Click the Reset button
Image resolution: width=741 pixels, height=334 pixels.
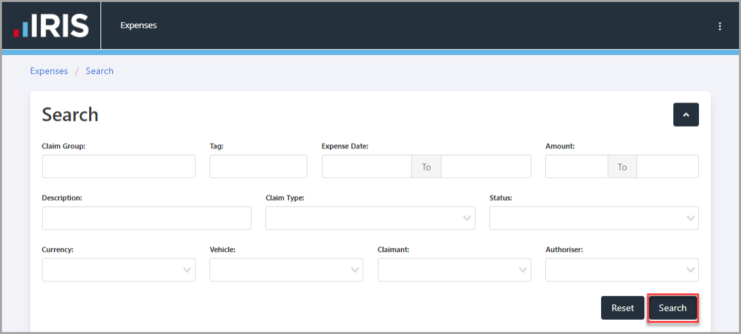click(x=622, y=308)
